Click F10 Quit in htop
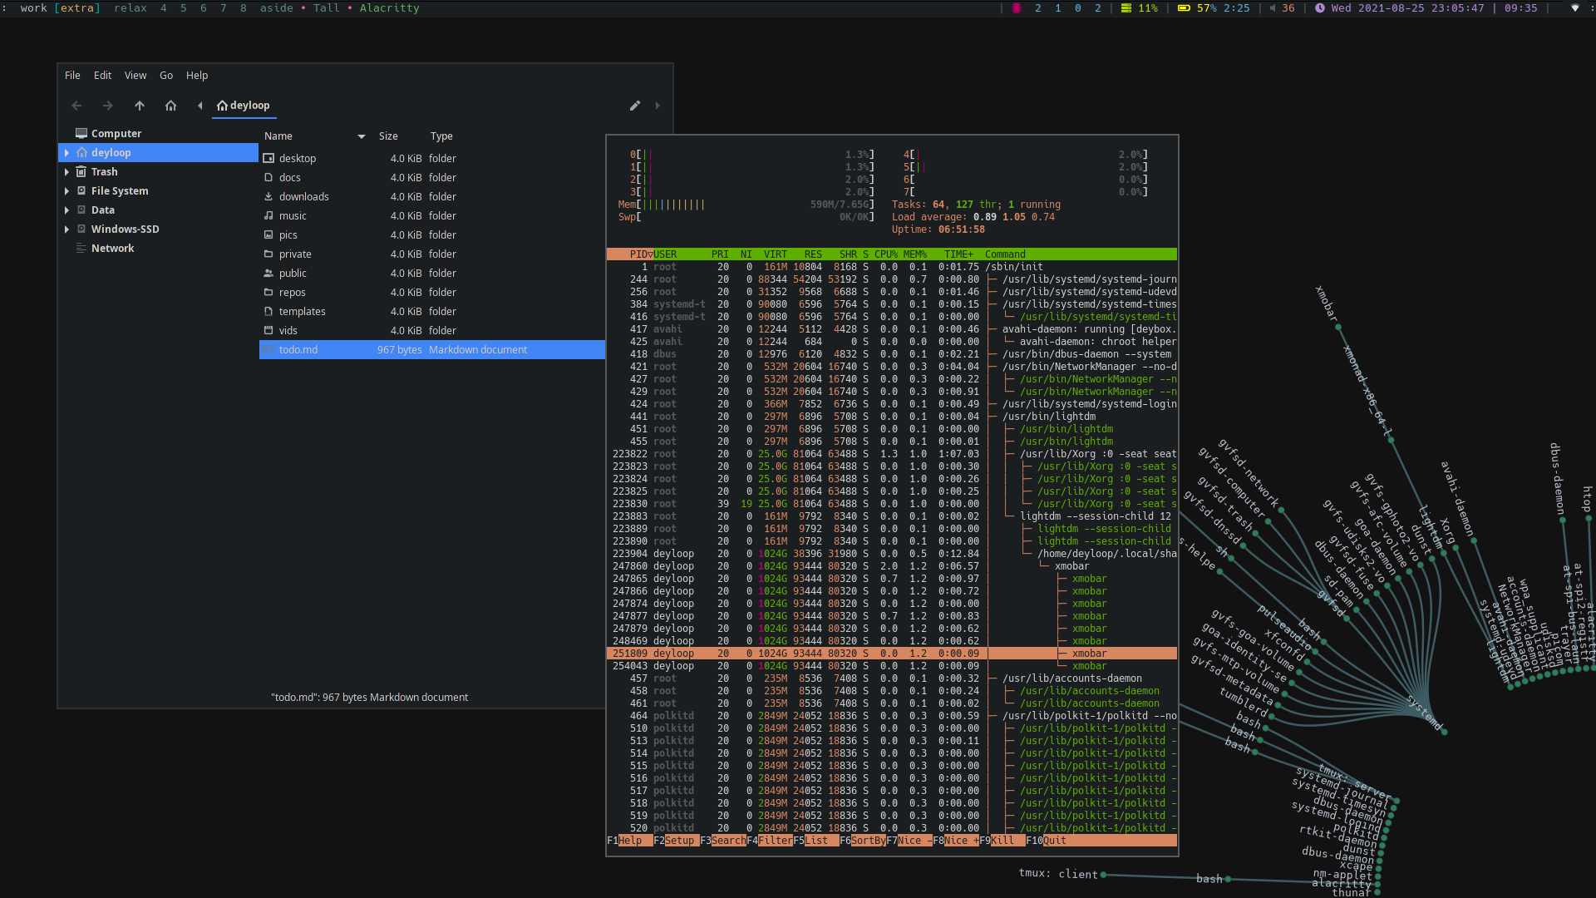The height and width of the screenshot is (898, 1596). 1054,841
